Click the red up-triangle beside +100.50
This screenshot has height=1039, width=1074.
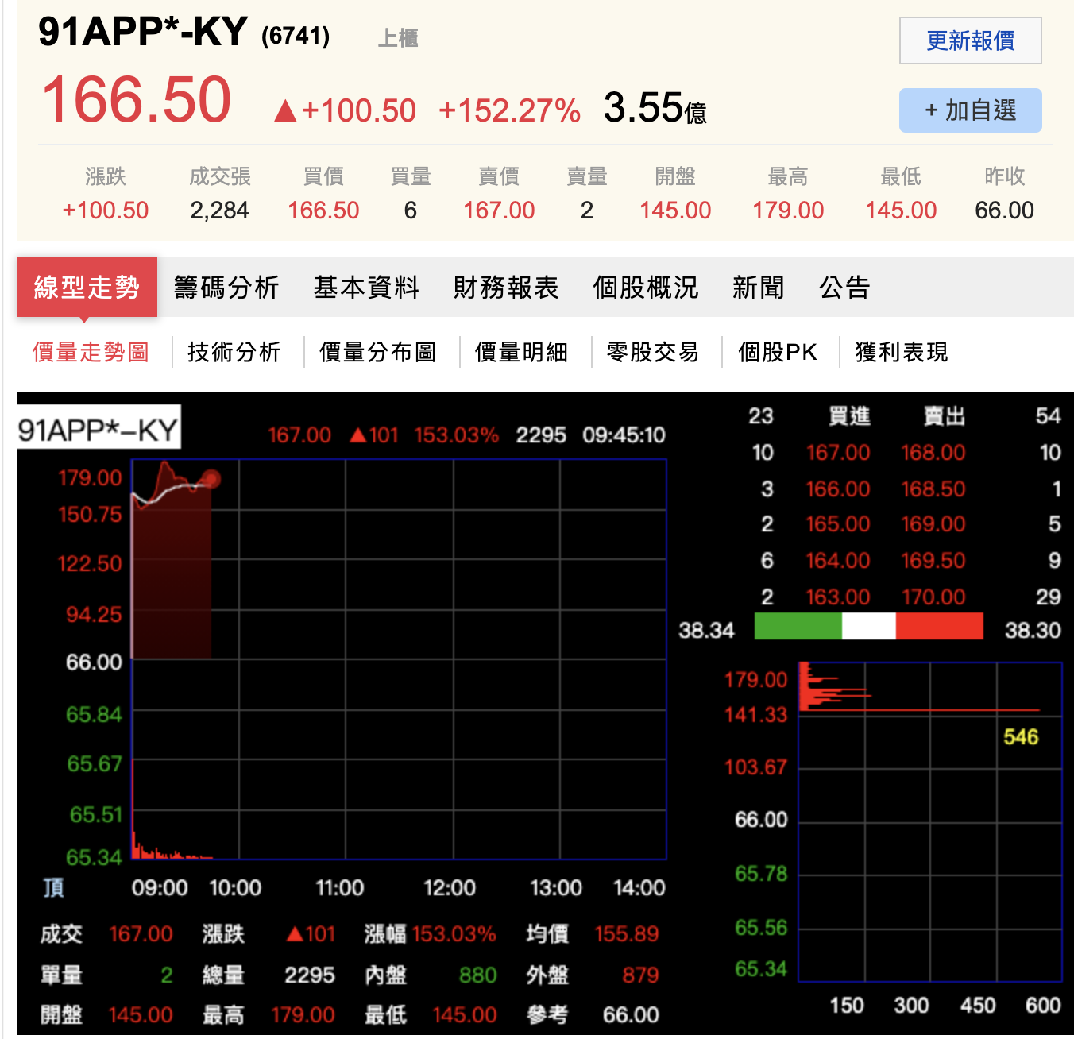click(x=285, y=111)
